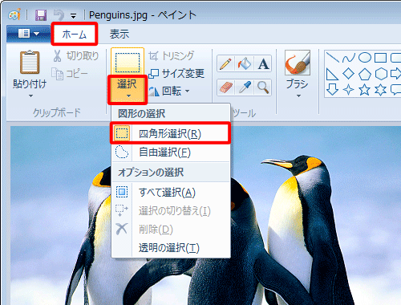401x305 pixels.
Task: Choose 自由選択(F) from menu
Action: 171,152
